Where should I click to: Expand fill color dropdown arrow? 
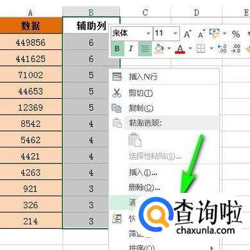[169, 49]
